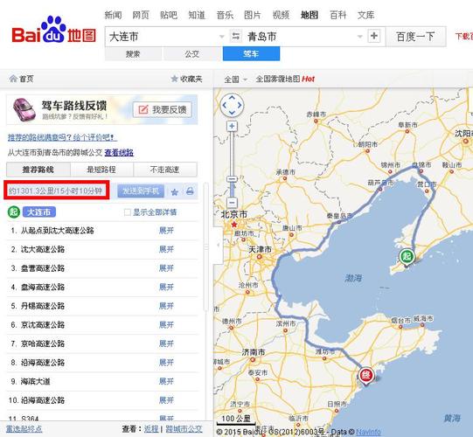
Task: Click the map pan compass control
Action: pos(232,105)
